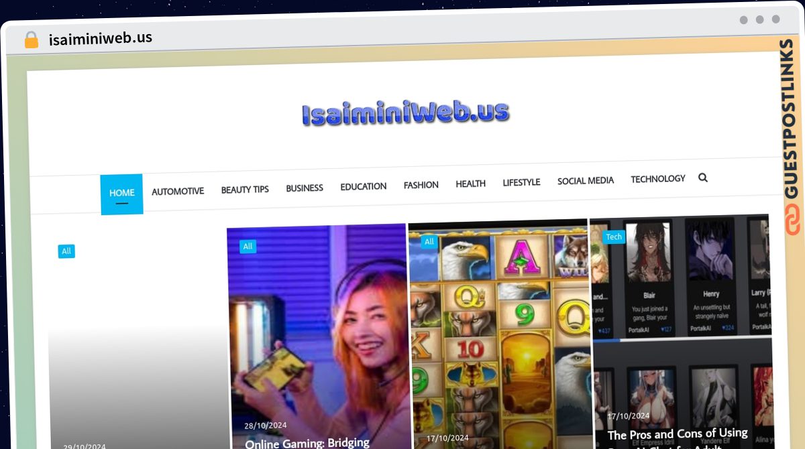Choose the FASHION menu item

coord(421,185)
